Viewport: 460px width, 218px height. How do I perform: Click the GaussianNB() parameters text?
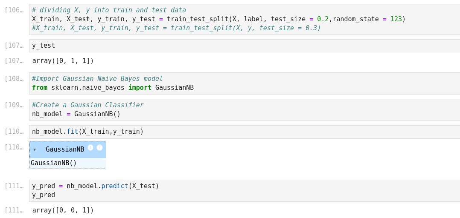pyautogui.click(x=54, y=163)
